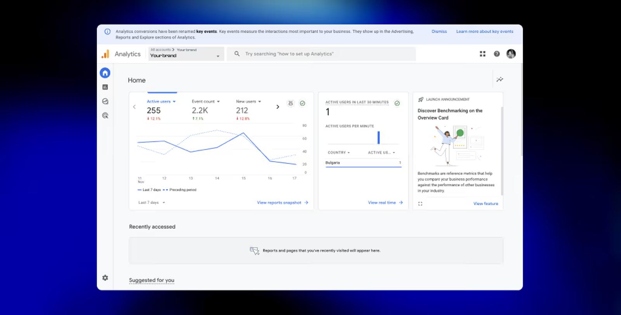Screen dimensions: 621x315
Task: Click the green check status icon in overview card
Action: (x=302, y=103)
